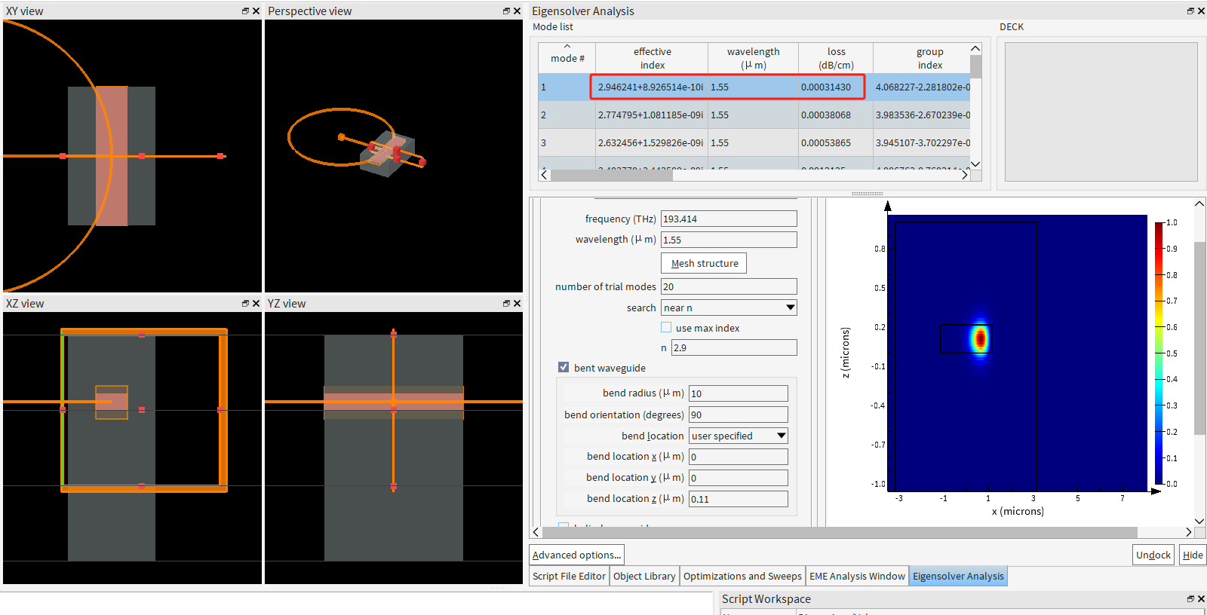
Task: Go to the EME Analysis Window tab
Action: tap(857, 577)
